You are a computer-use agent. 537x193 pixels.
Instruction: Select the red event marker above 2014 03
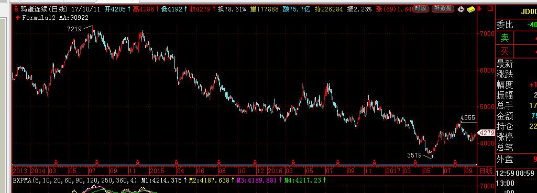56,162
